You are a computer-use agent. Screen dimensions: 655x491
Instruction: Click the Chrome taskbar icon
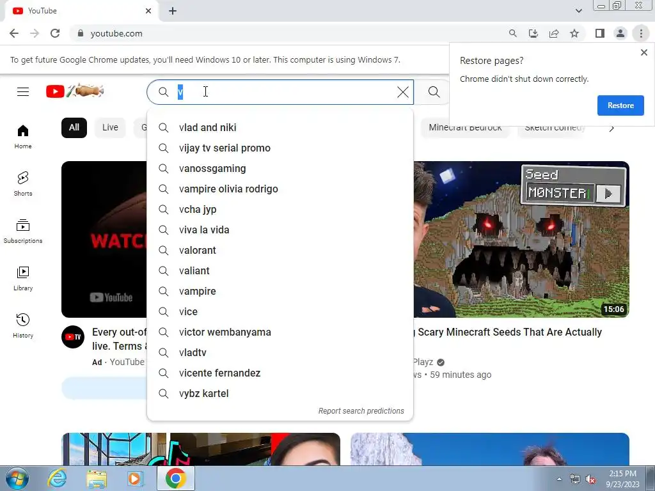pyautogui.click(x=175, y=478)
